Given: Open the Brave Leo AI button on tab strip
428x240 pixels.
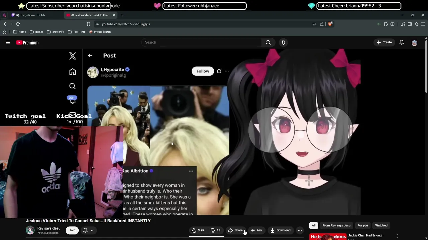Looking at the screenshot, I should [4, 15].
